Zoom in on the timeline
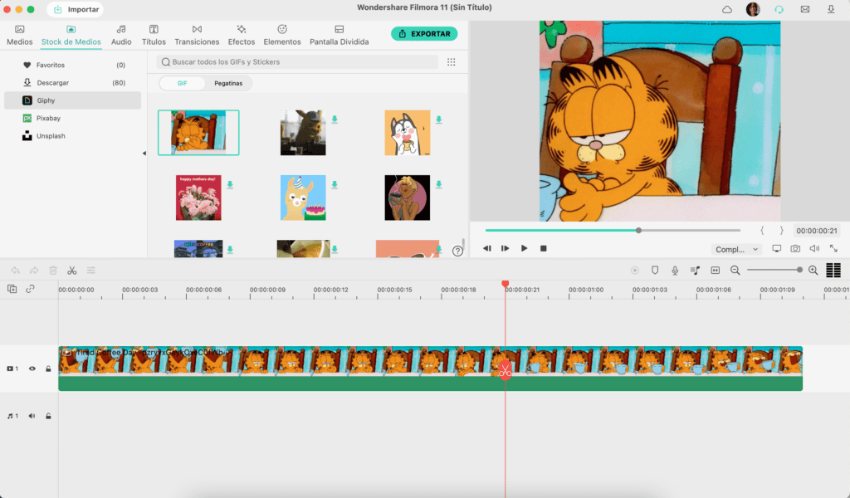Viewport: 850px width, 498px height. 813,271
